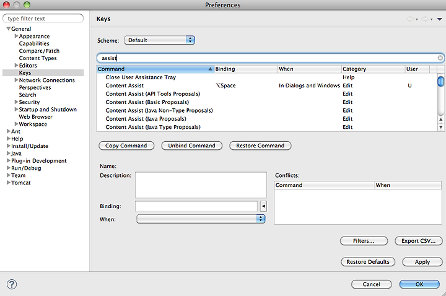Open the Keys page view menu triangle
The height and width of the screenshot is (296, 446).
439,19
